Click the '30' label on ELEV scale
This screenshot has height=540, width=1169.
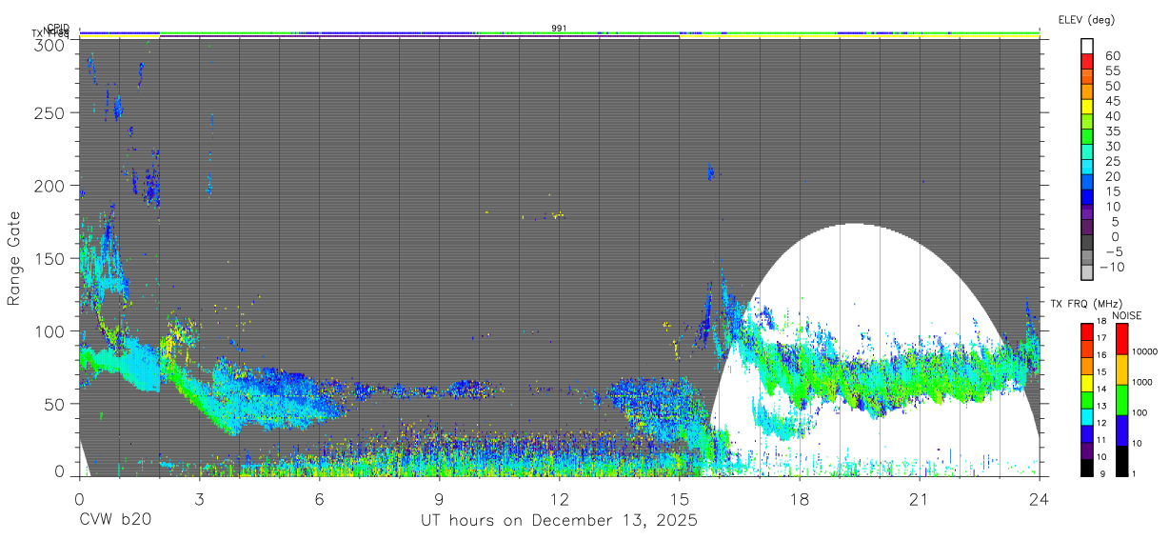1112,146
